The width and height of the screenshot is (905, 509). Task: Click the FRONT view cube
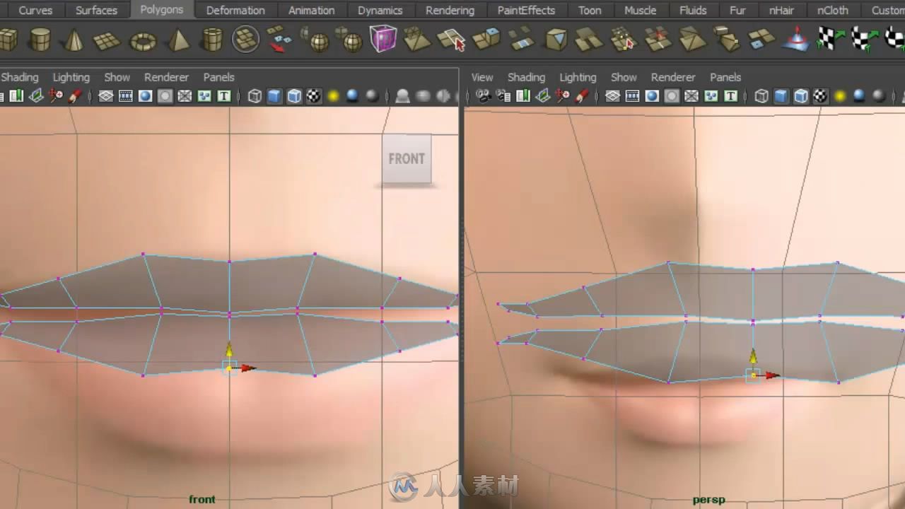pyautogui.click(x=407, y=159)
